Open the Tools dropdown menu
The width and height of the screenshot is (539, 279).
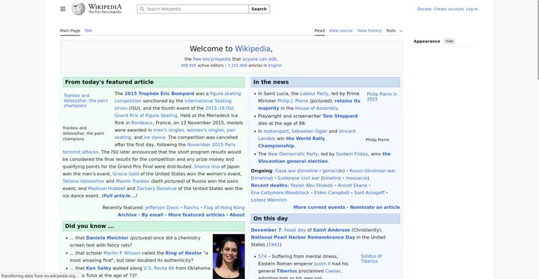coord(393,30)
